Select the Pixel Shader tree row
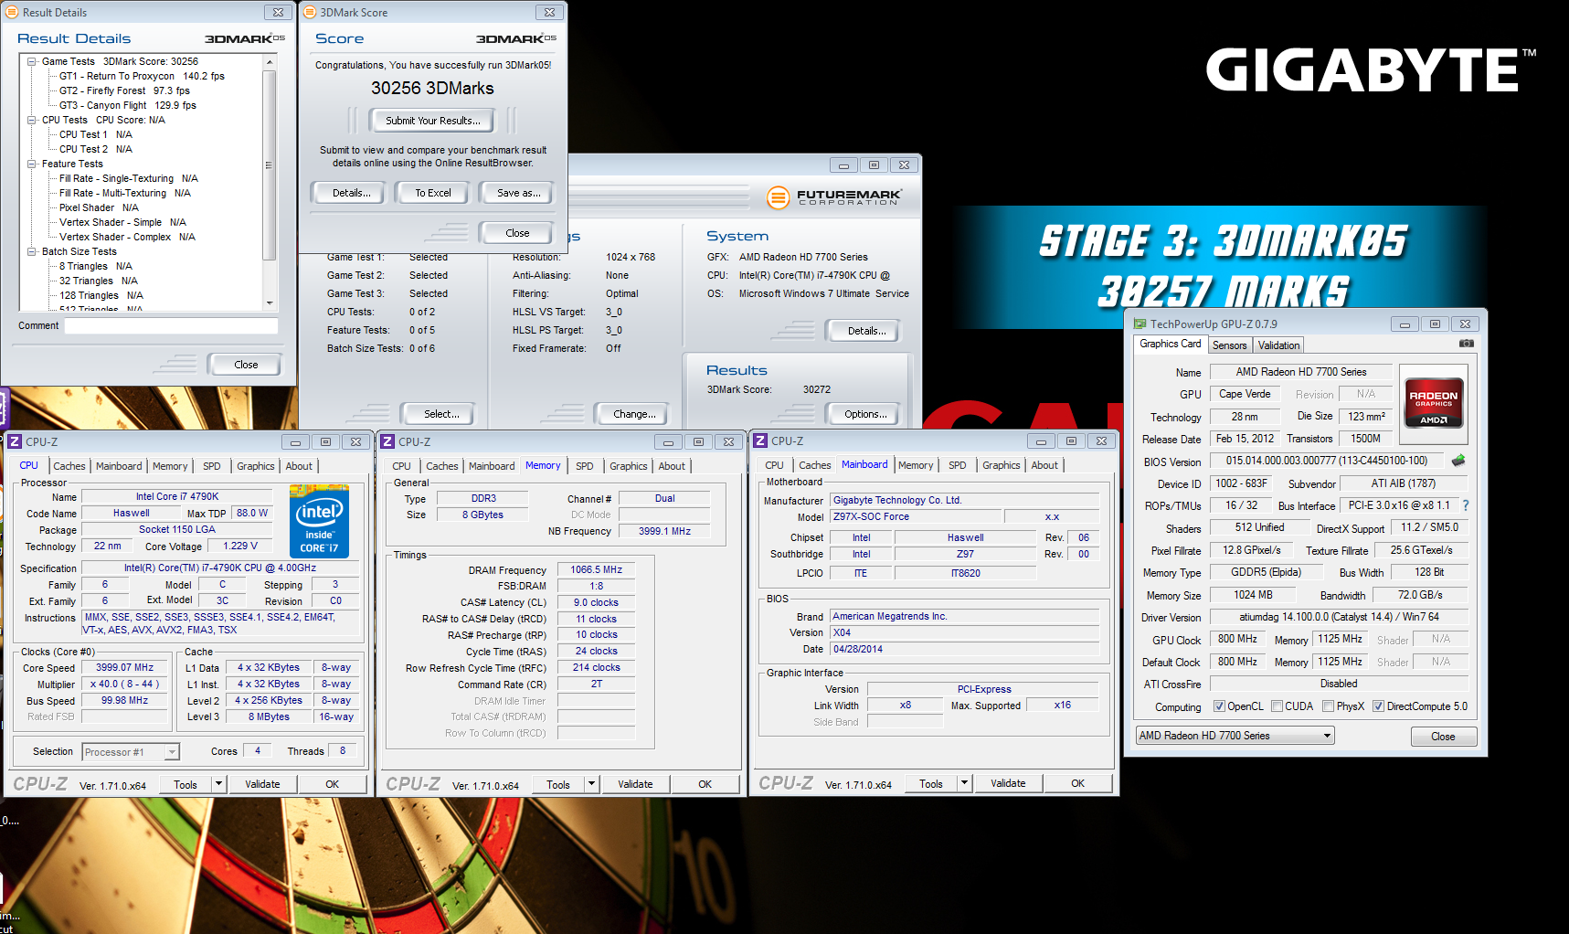This screenshot has height=934, width=1569. pos(99,208)
